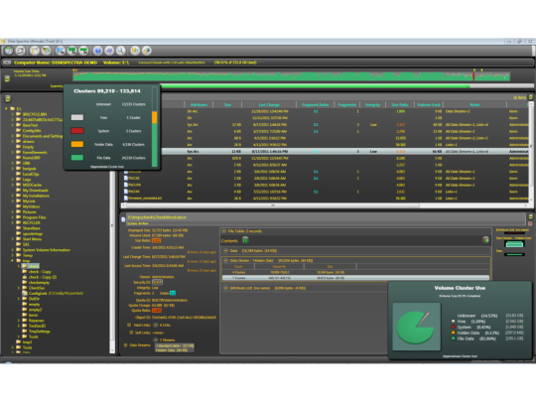The height and width of the screenshot is (402, 536).
Task: Click the small red icon below path bar
Action: pos(530,223)
